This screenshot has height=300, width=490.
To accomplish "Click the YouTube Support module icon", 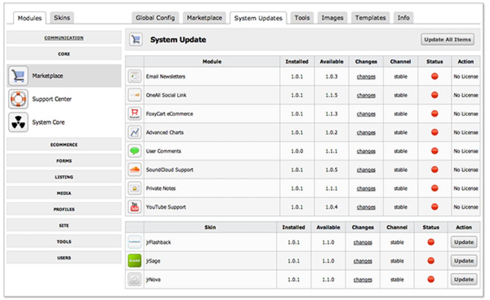I will pos(135,207).
